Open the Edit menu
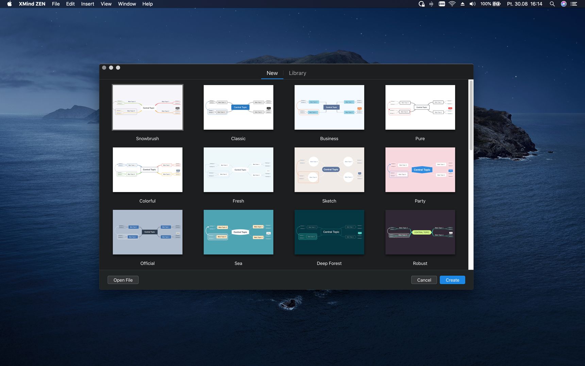Screen dimensions: 585x366 (x=70, y=4)
